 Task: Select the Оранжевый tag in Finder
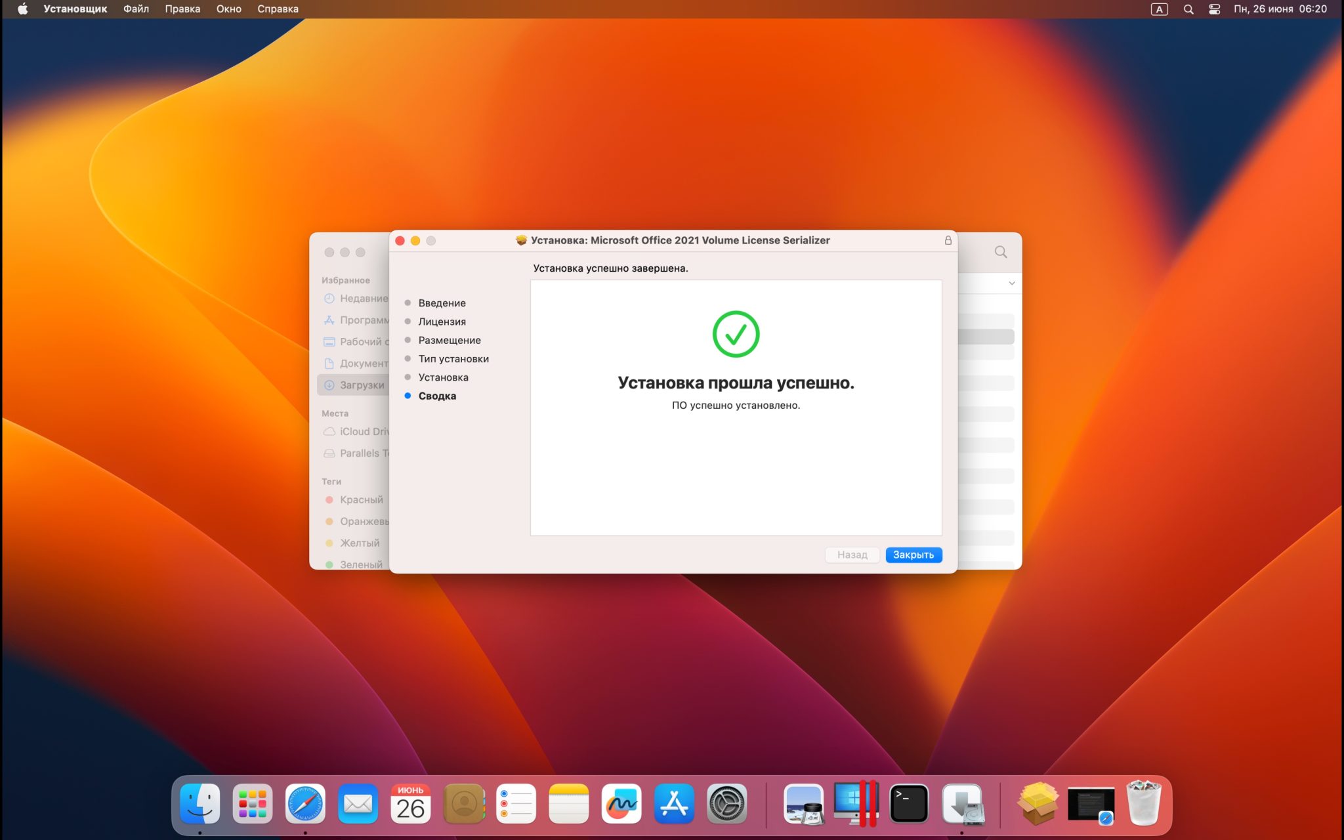[x=356, y=522]
